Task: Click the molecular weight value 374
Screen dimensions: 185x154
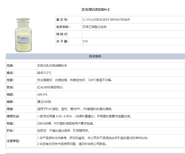Action: tap(85, 41)
